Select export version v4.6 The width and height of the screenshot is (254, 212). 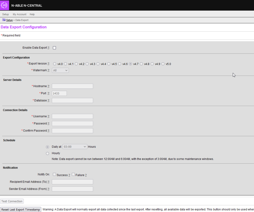(119, 64)
